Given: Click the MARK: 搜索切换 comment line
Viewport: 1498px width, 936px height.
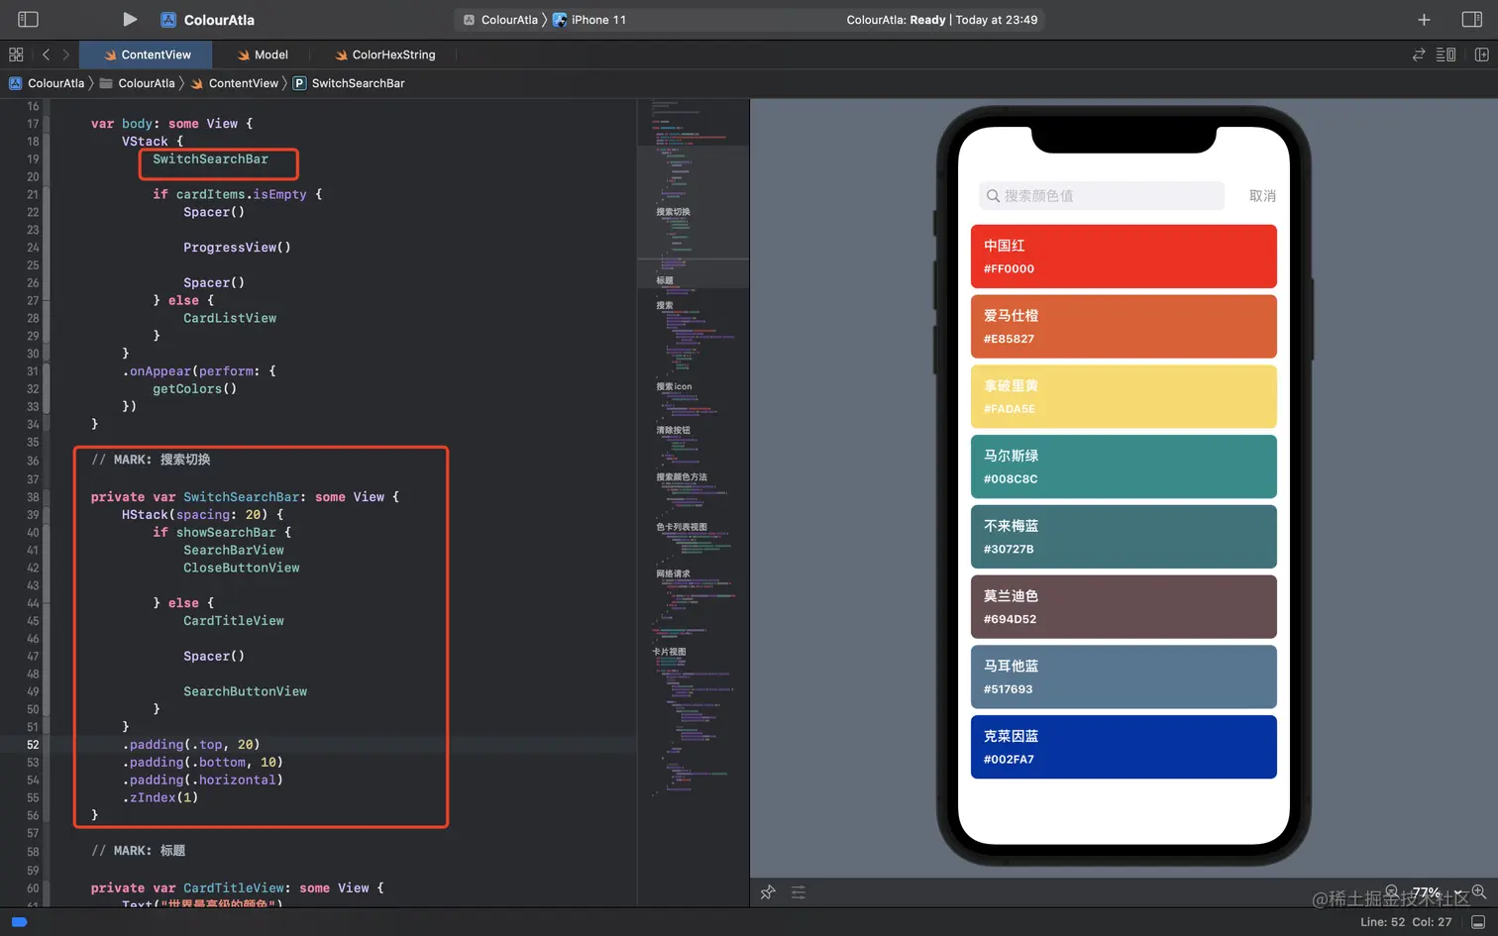Looking at the screenshot, I should (151, 460).
